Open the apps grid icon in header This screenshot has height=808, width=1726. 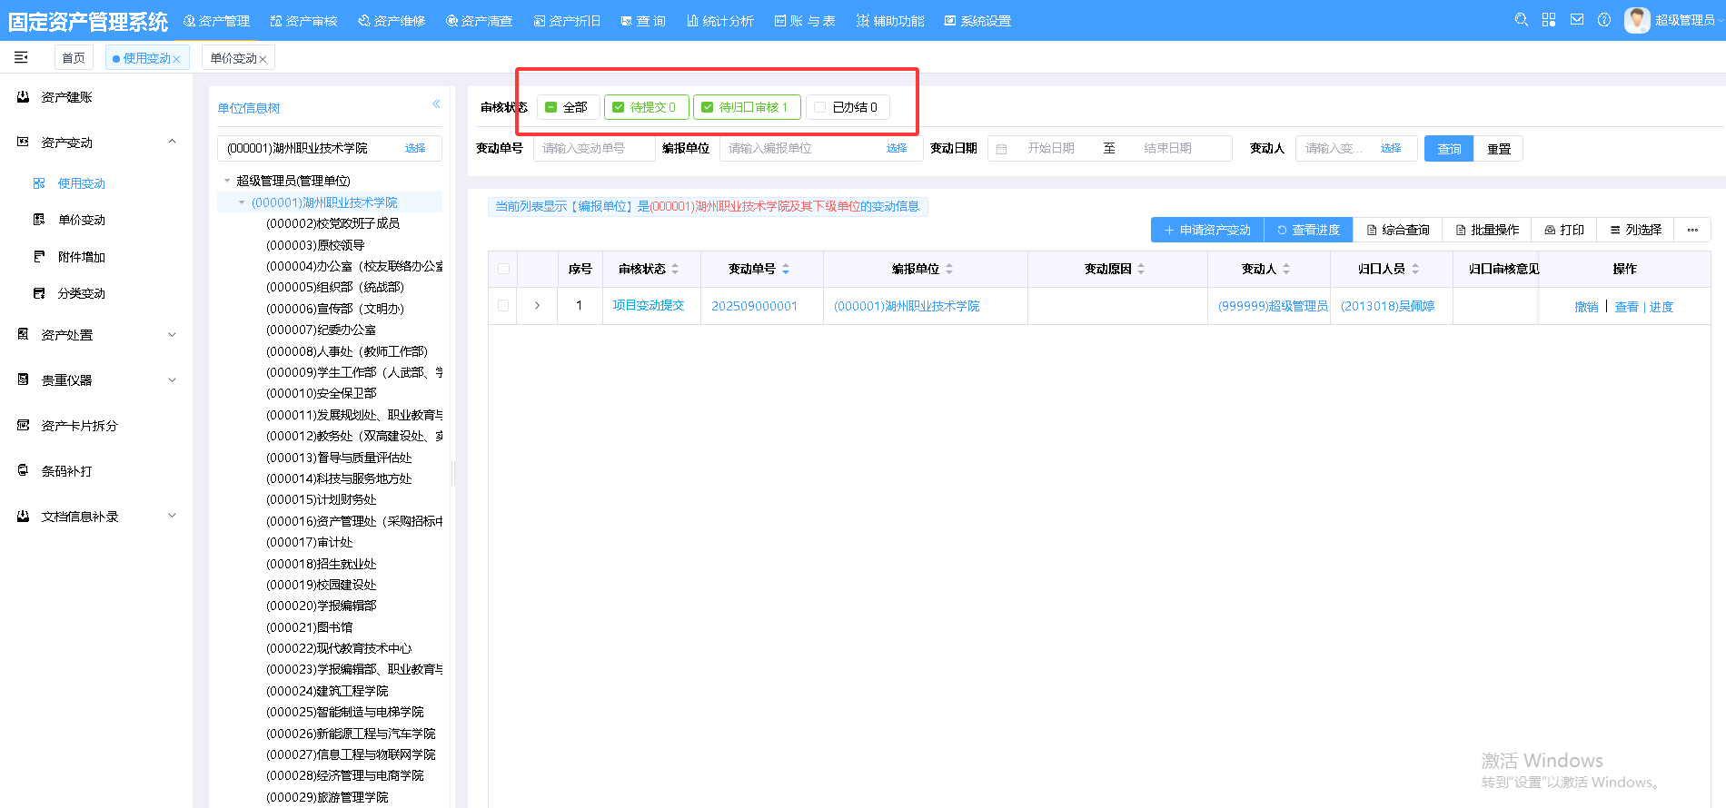[x=1549, y=20]
